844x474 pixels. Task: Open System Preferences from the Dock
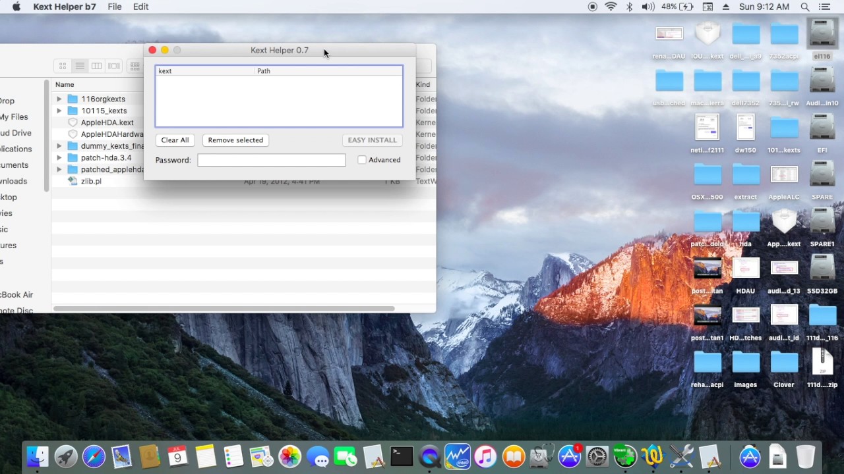(x=597, y=456)
